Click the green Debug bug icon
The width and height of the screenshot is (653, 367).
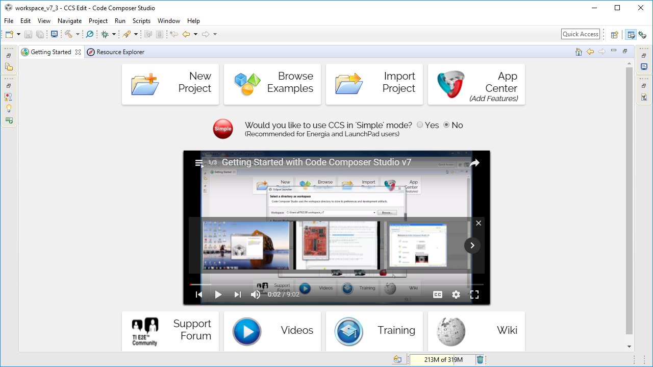(x=105, y=34)
